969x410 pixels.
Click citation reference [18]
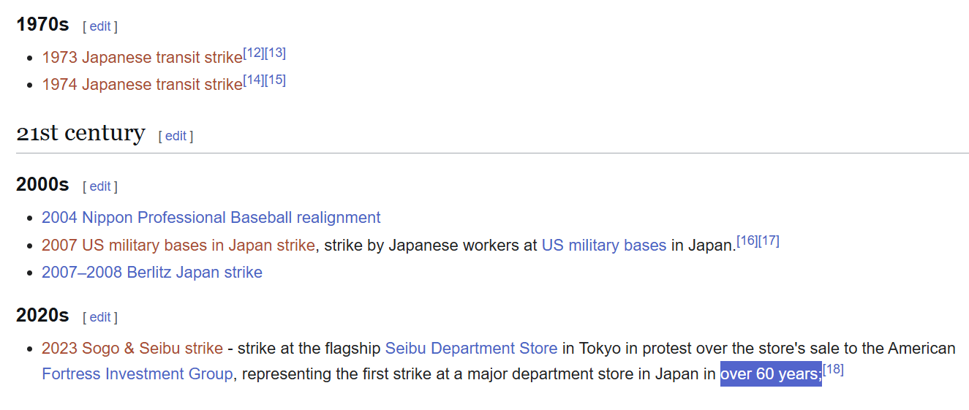(x=833, y=369)
